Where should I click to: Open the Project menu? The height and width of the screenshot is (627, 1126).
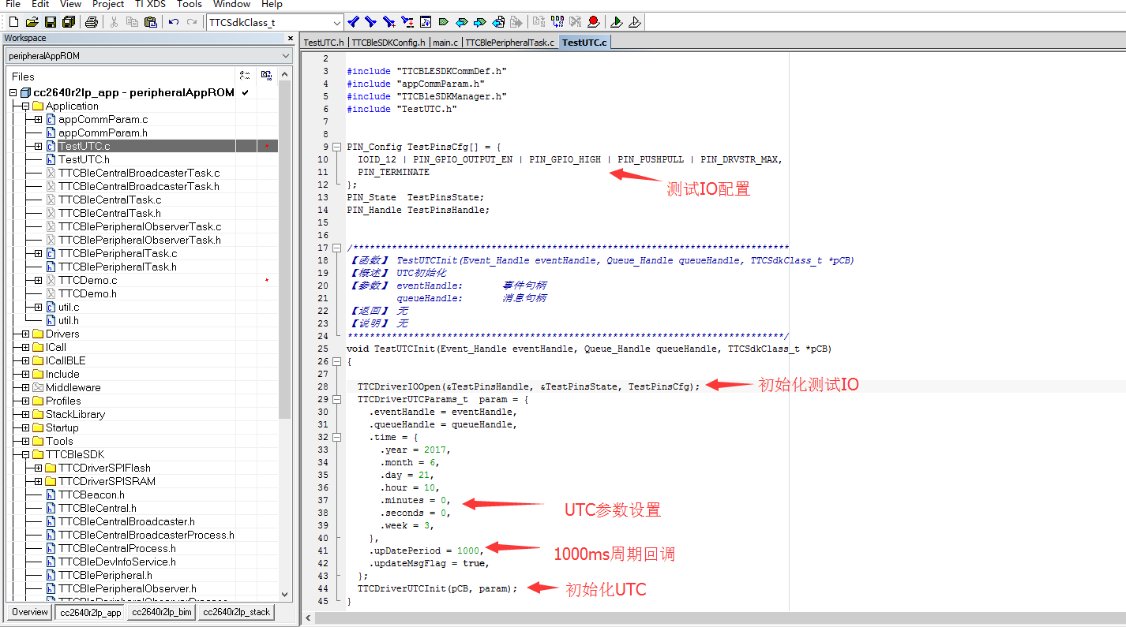(108, 4)
